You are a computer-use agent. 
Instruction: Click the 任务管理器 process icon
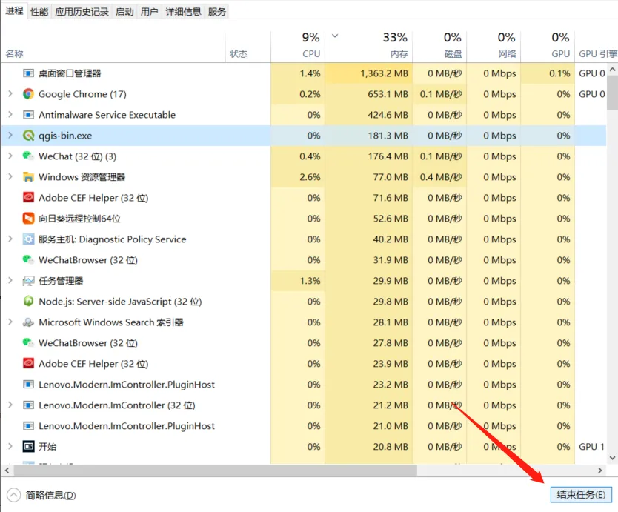tap(28, 281)
